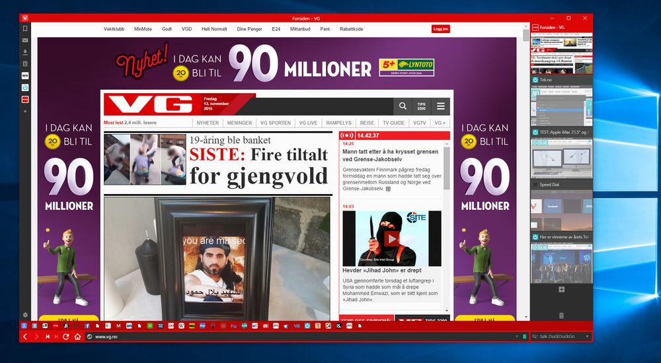The width and height of the screenshot is (661, 363).
Task: Open the E24 link
Action: tap(276, 29)
